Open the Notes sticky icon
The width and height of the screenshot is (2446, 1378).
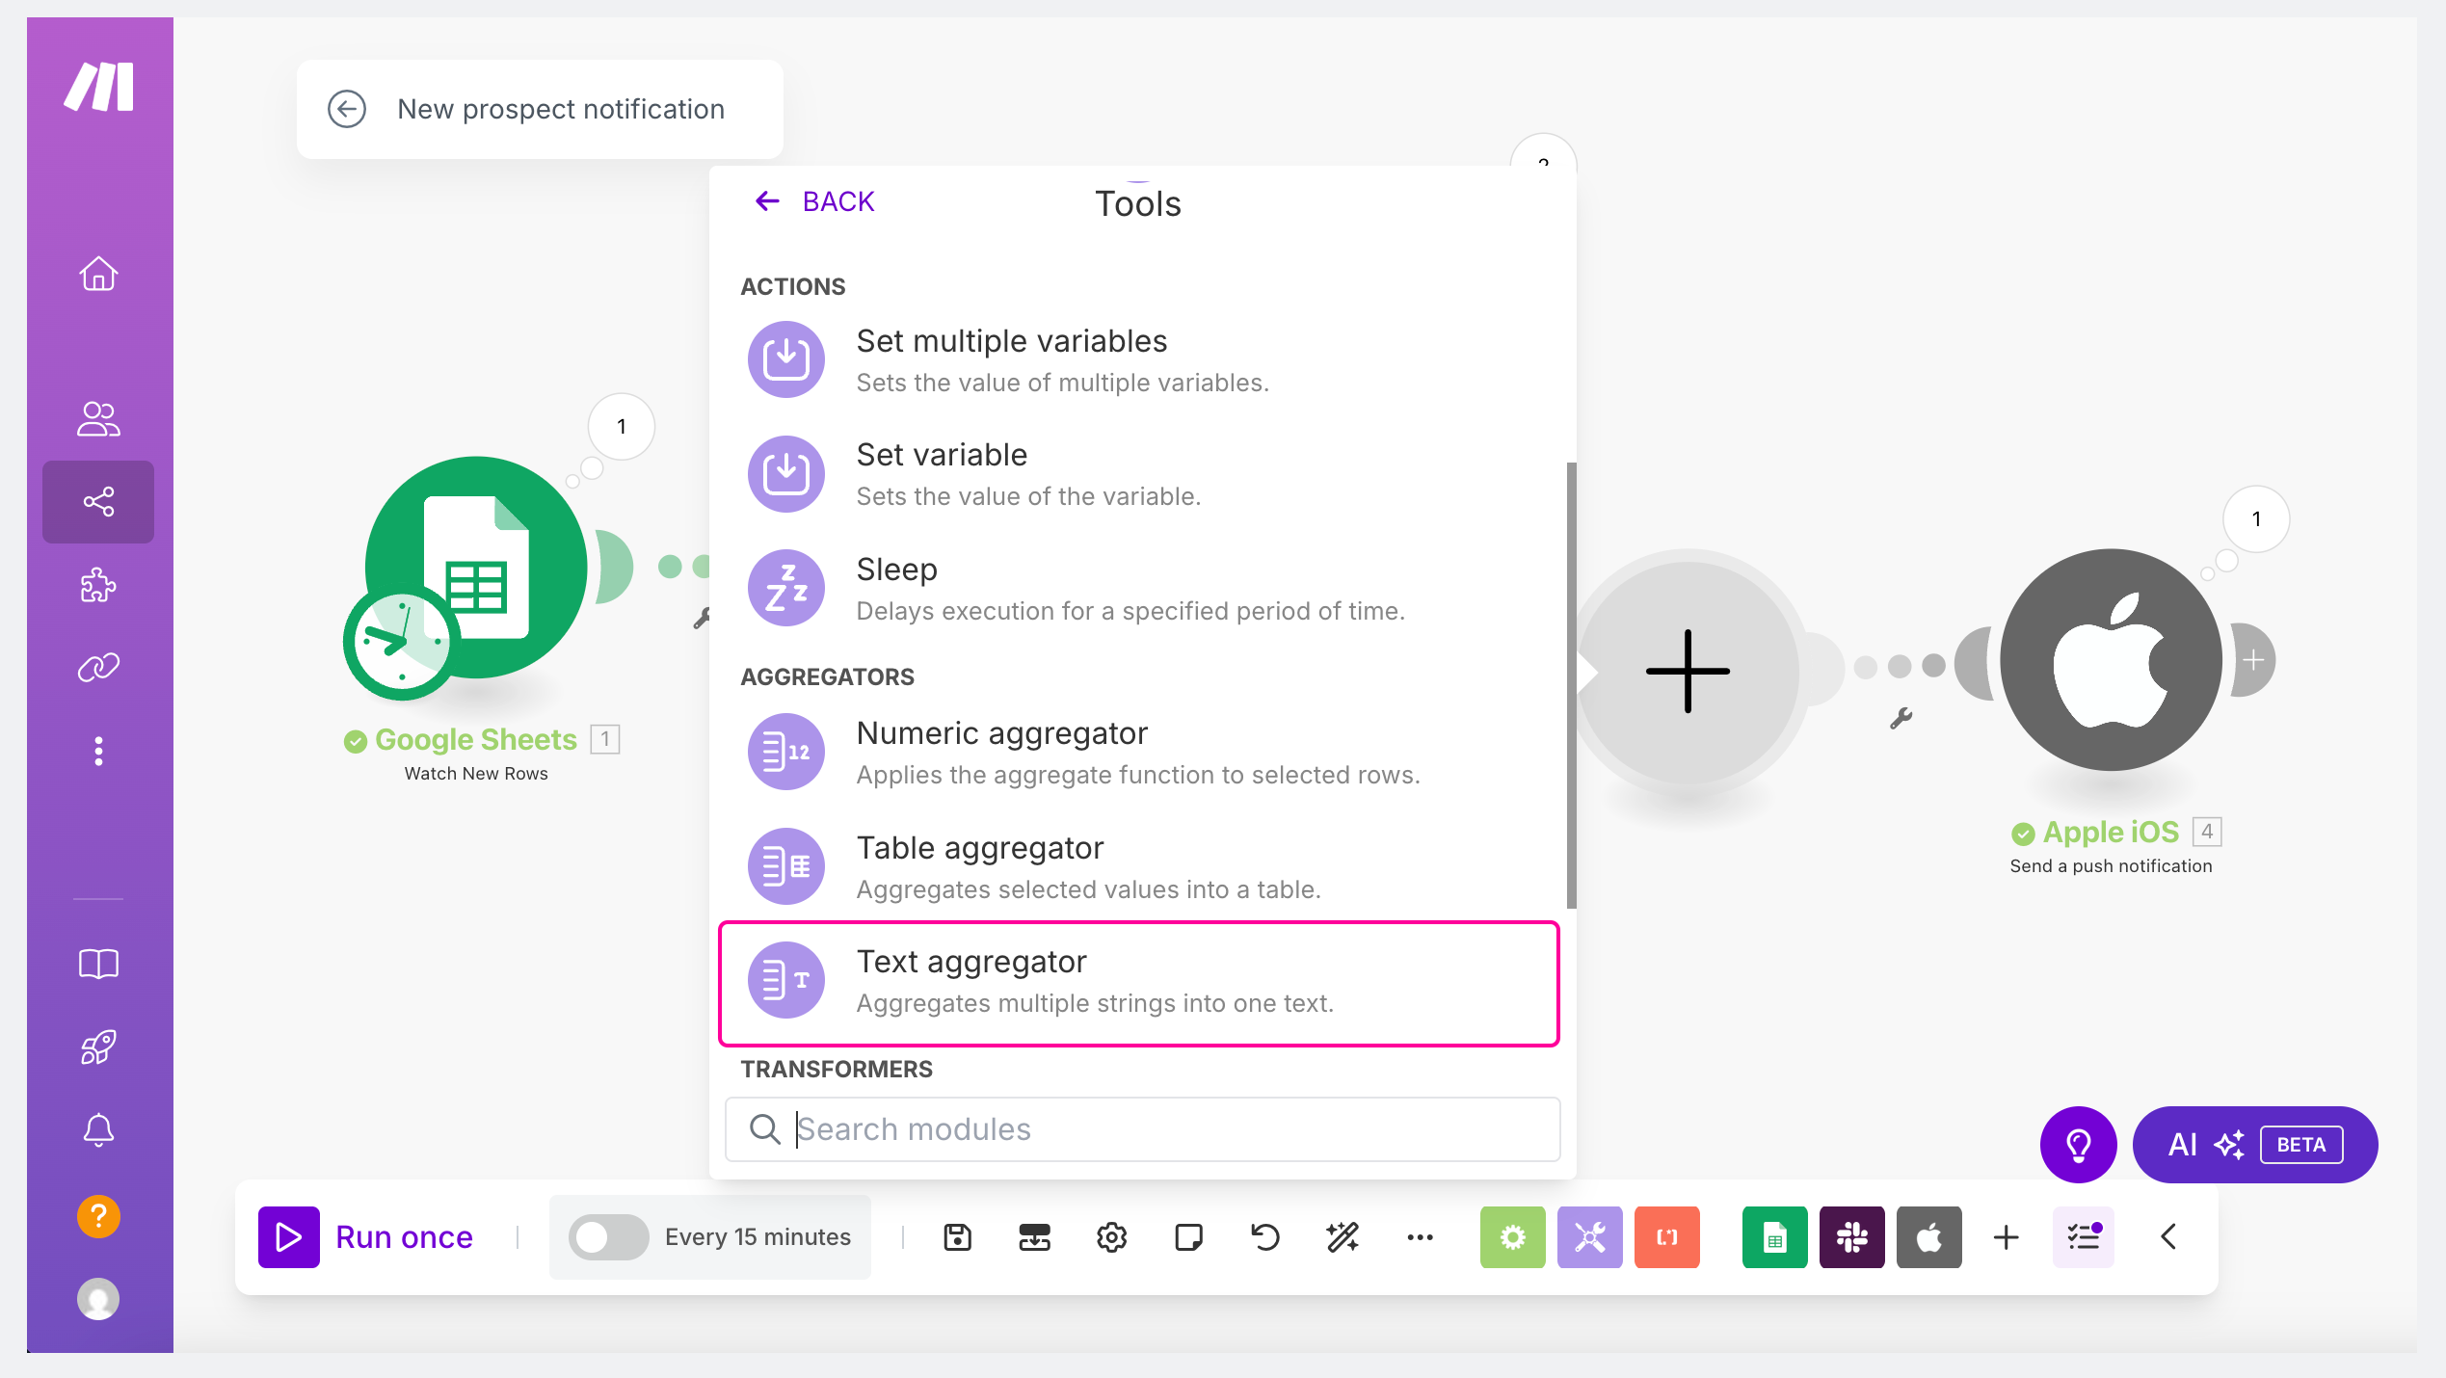pos(1188,1237)
